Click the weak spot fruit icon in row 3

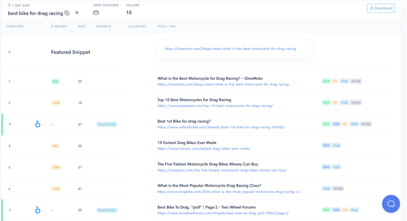tap(38, 124)
